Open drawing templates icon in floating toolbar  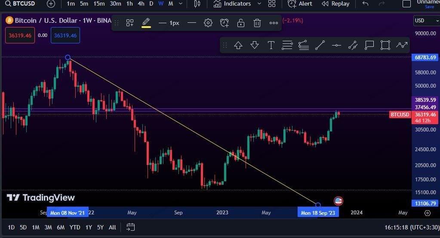click(129, 23)
